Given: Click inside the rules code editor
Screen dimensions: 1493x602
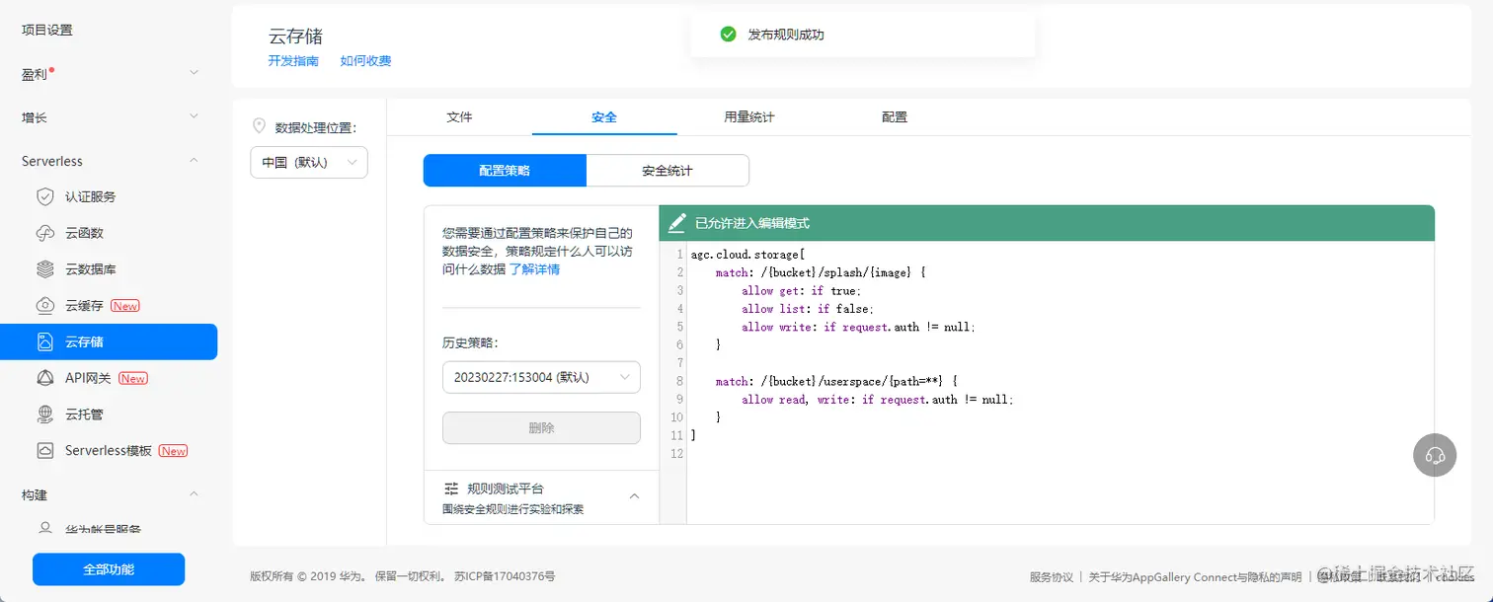Looking at the screenshot, I should (1060, 383).
